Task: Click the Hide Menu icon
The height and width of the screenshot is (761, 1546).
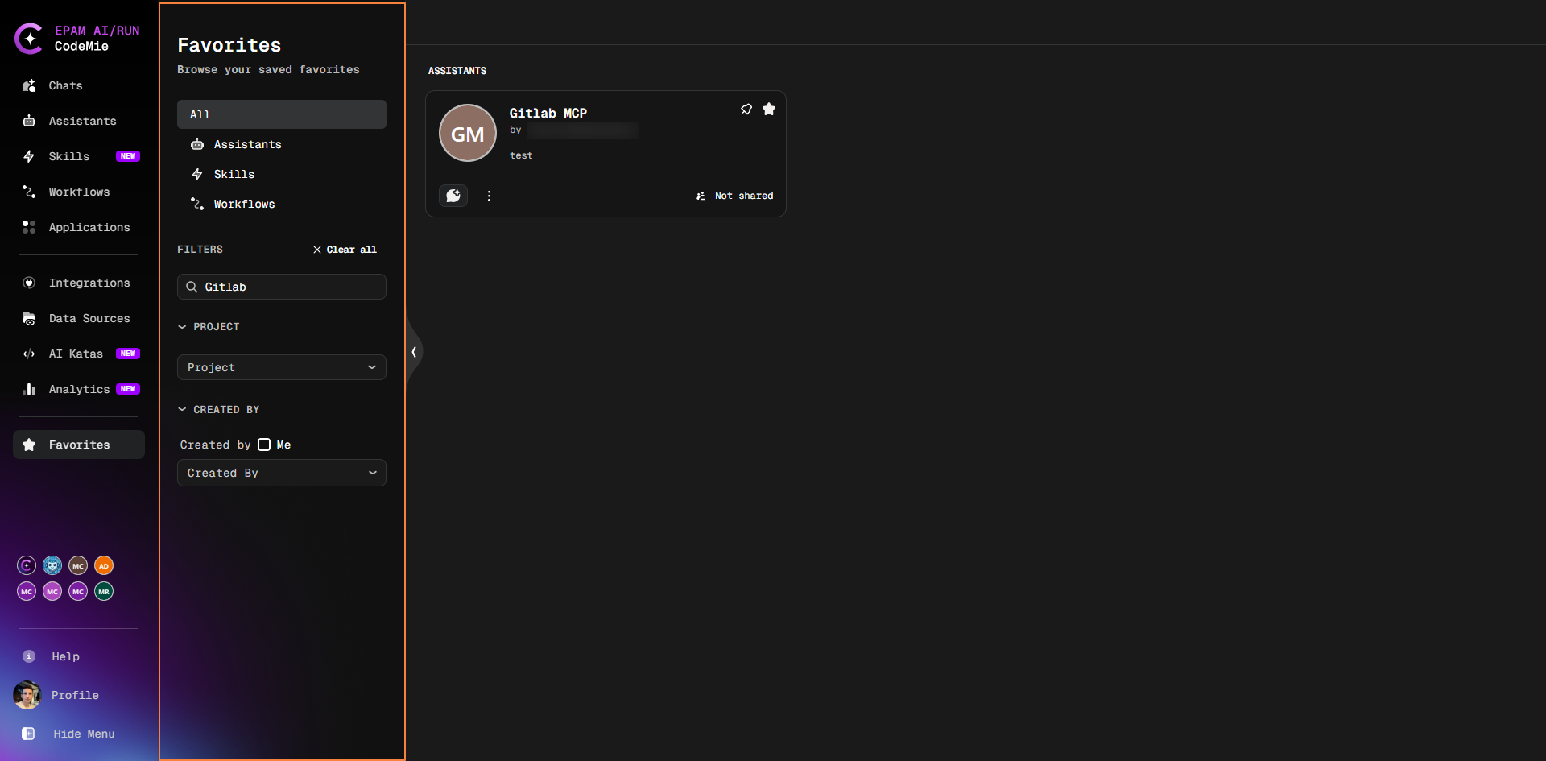Action: pyautogui.click(x=28, y=734)
